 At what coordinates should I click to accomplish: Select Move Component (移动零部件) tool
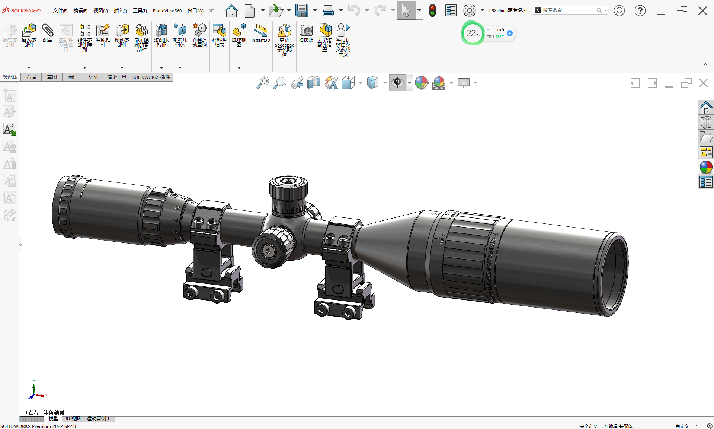122,35
